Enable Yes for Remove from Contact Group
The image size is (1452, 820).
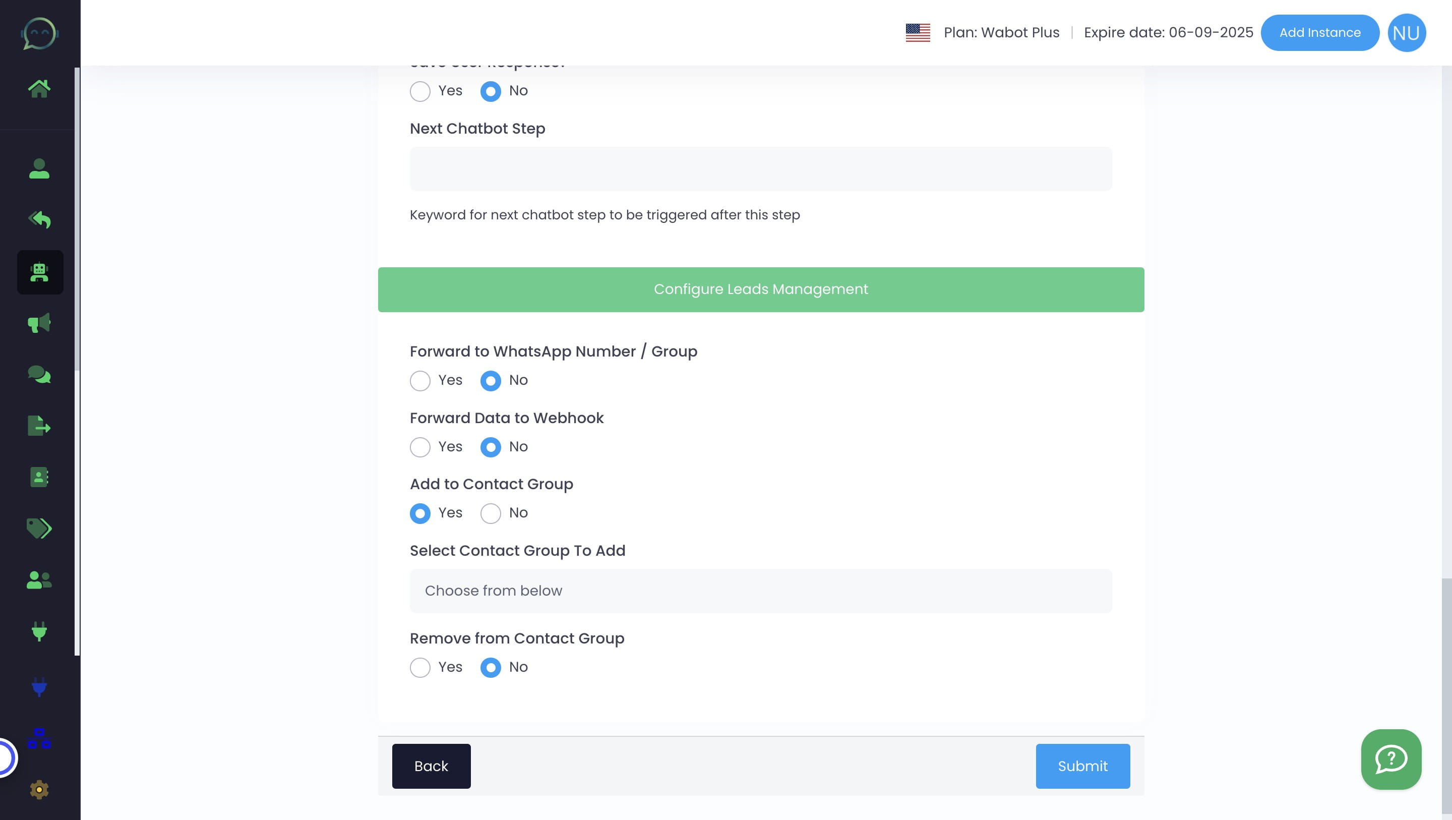pyautogui.click(x=420, y=666)
